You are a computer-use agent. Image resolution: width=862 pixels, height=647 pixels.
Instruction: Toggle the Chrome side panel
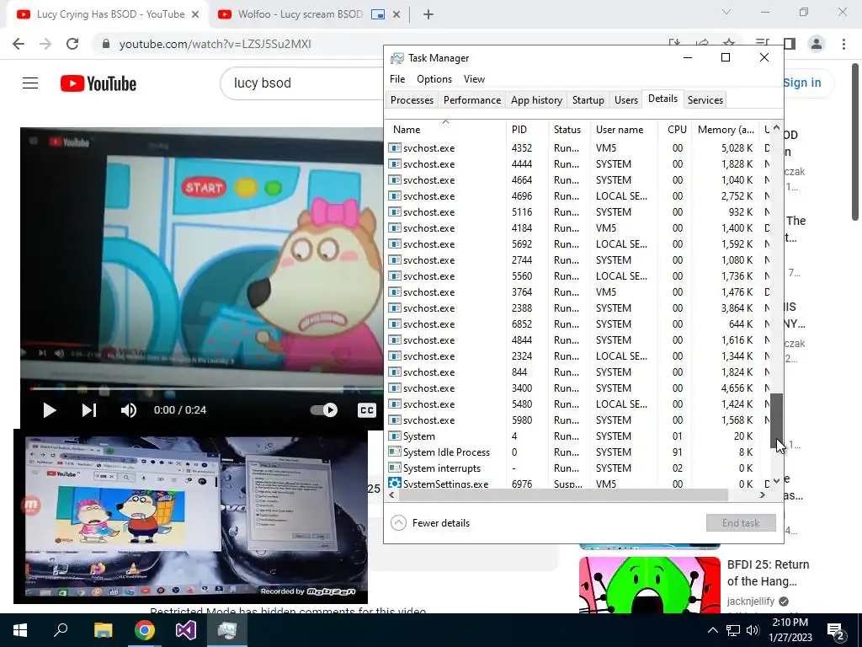[x=790, y=44]
